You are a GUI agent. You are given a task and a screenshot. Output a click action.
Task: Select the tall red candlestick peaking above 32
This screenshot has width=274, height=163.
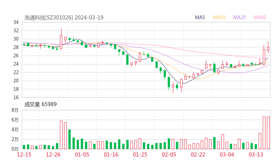point(61,39)
